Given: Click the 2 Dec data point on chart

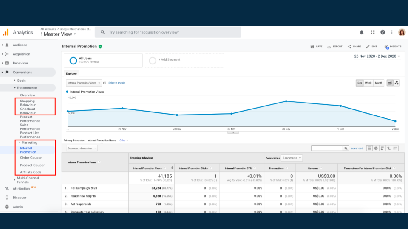Looking at the screenshot, I should (395, 121).
